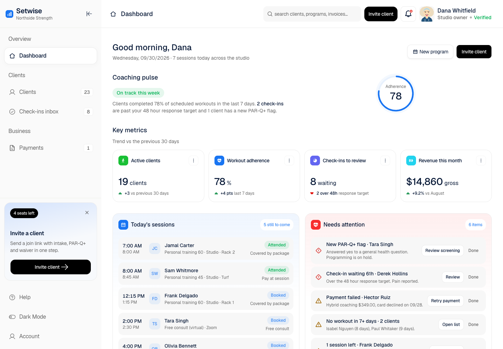Toggle Dark Mode in the sidebar
The width and height of the screenshot is (503, 349).
click(51, 317)
